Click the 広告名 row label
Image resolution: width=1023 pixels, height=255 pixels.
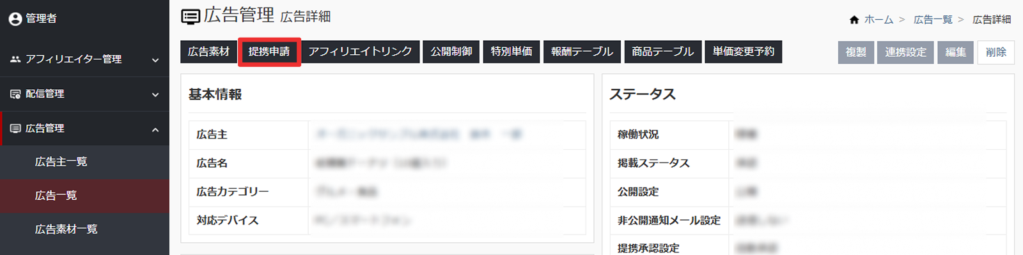(x=212, y=163)
